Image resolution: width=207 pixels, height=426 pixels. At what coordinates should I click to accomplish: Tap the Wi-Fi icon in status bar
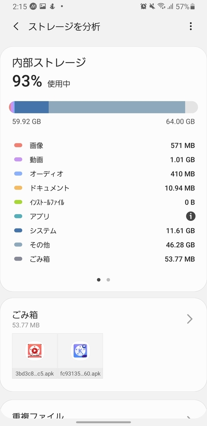point(161,6)
